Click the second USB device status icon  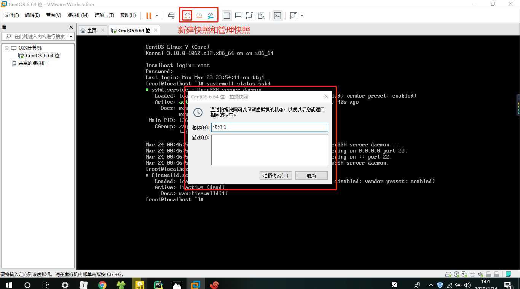tap(496, 274)
